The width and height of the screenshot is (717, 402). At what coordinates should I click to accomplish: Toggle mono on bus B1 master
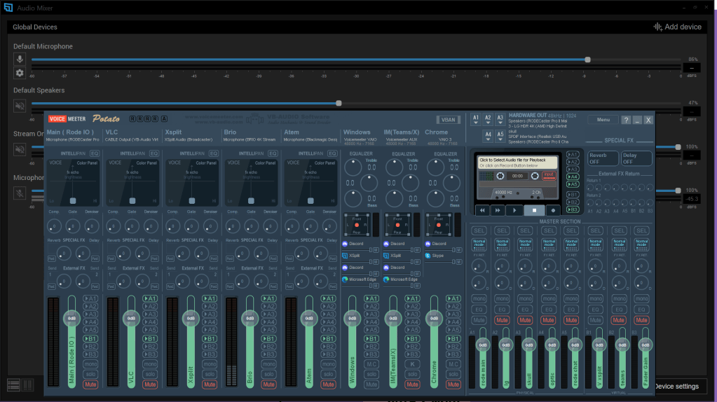[595, 299]
